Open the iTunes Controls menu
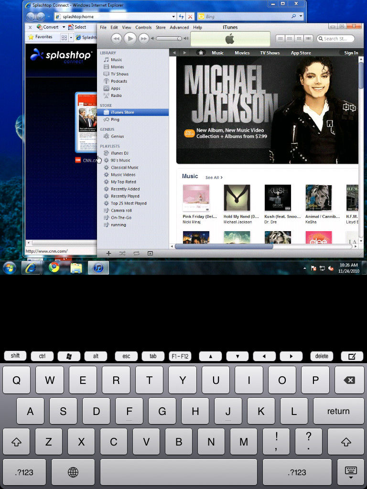This screenshot has height=489, width=367. pyautogui.click(x=143, y=27)
